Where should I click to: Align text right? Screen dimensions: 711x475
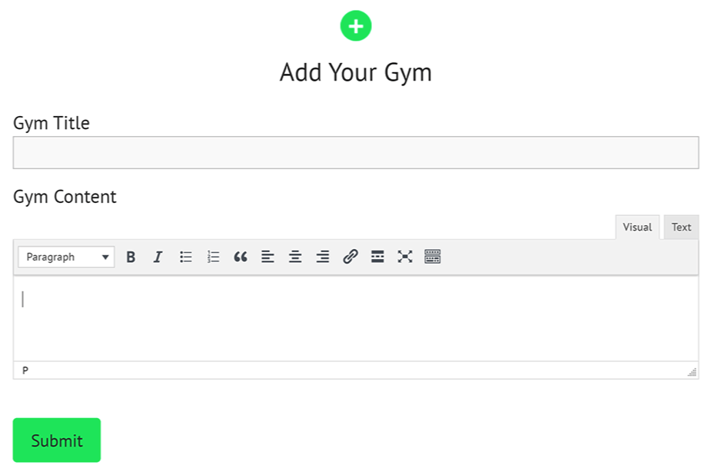323,257
